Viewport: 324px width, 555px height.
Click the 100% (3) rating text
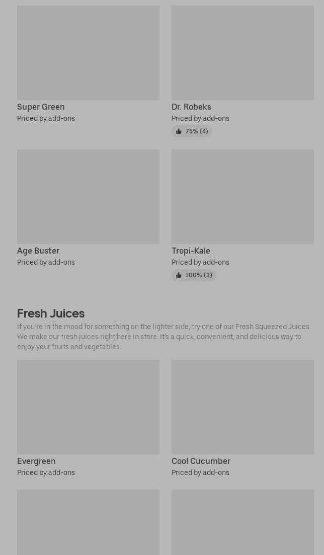point(198,275)
